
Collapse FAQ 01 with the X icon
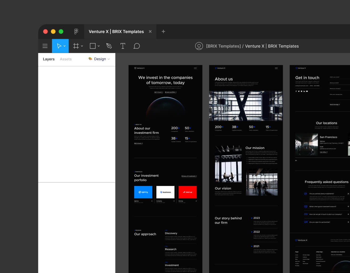point(348,194)
